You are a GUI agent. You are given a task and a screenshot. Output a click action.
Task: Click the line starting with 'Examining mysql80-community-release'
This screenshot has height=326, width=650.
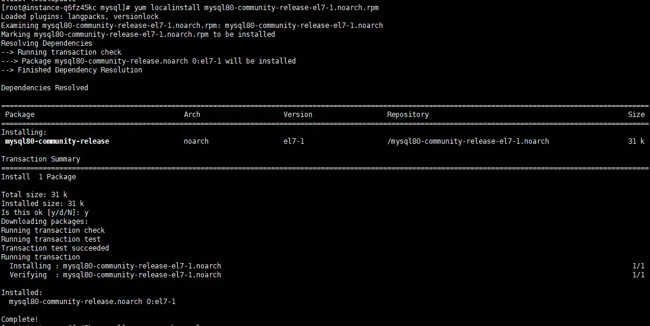pos(192,26)
